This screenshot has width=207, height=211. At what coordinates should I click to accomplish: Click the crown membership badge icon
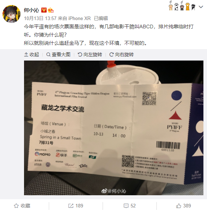51,10
